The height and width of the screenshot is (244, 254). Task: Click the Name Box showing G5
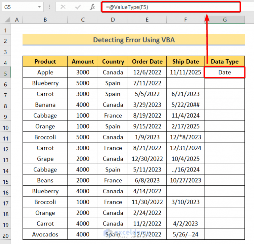(23, 7)
